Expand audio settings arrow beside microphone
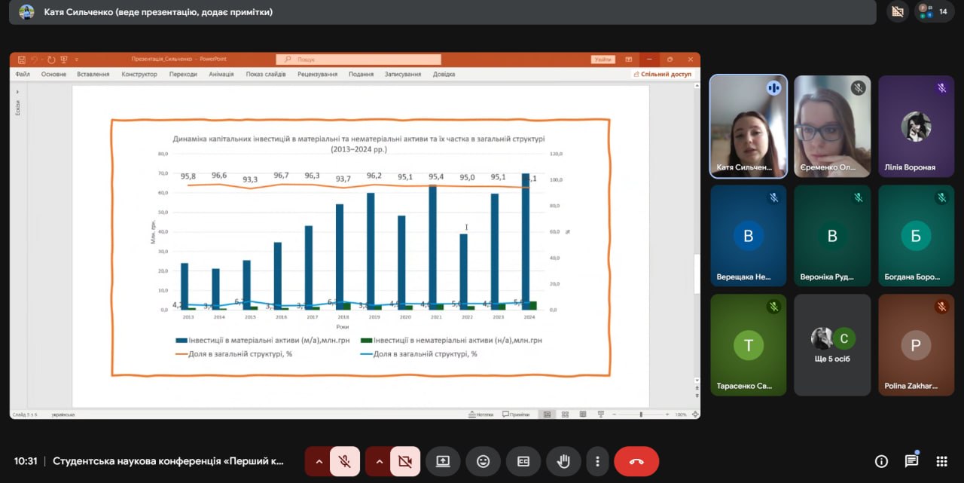This screenshot has height=483, width=964. click(319, 461)
